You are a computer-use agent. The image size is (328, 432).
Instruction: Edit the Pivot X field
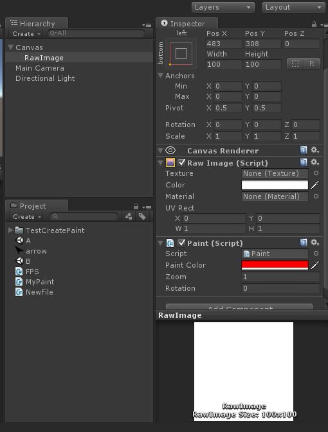tap(228, 108)
